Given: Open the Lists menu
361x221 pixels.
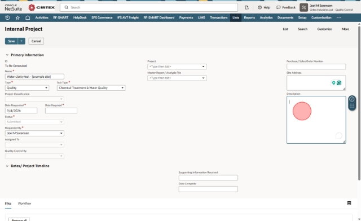Looking at the screenshot, I should [x=236, y=17].
